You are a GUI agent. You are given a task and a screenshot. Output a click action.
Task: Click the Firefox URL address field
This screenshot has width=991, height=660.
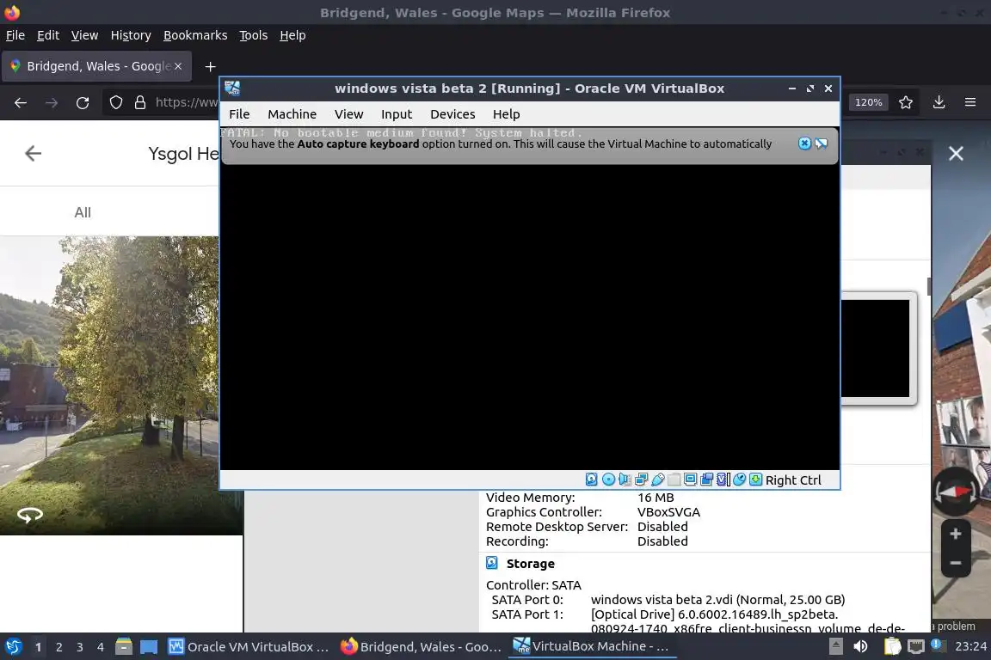[186, 102]
